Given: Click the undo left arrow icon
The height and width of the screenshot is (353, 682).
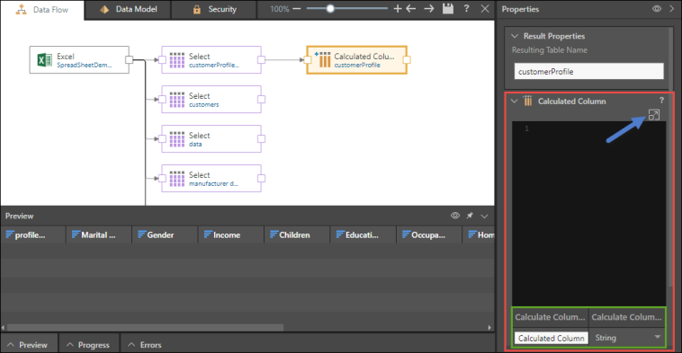Looking at the screenshot, I should pyautogui.click(x=411, y=9).
